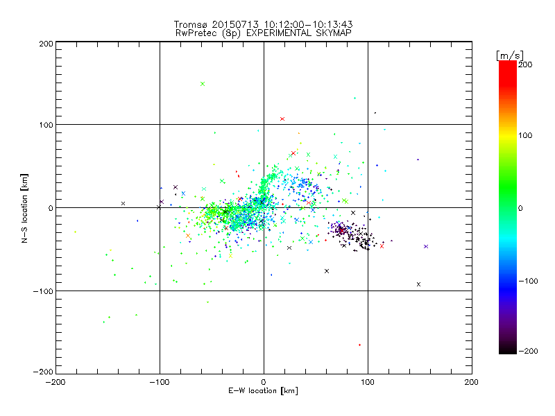
Task: Click the title line "Tromsø 20150713 10:12:00-10:13:43"
Action: point(263,24)
